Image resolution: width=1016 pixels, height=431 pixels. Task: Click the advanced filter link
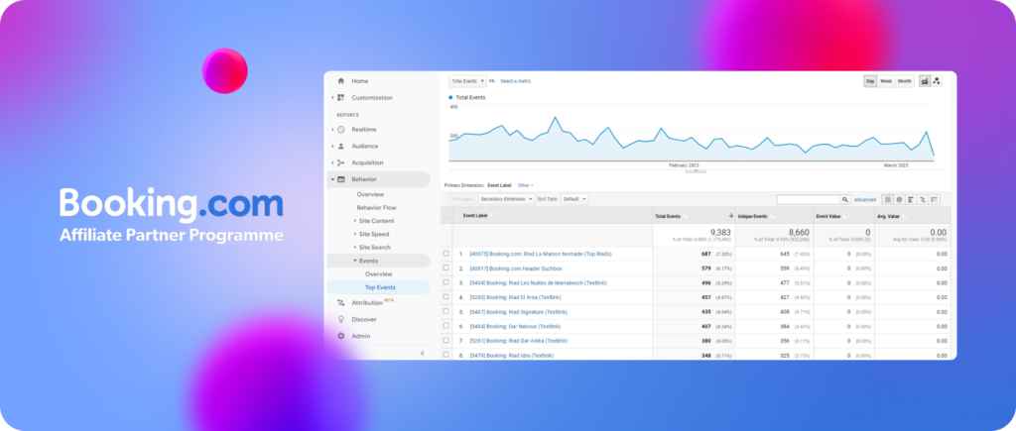click(x=865, y=199)
